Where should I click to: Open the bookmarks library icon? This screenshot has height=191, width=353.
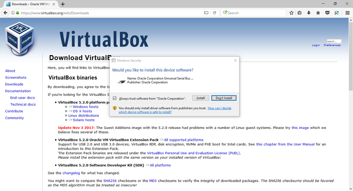[299, 13]
